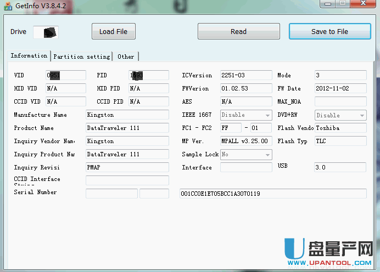Click the ICVersion field showing 2251-03
Image resolution: width=380 pixels, height=272 pixels.
245,75
